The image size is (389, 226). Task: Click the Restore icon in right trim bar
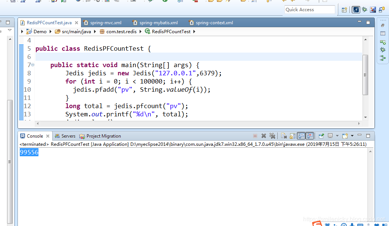[383, 25]
